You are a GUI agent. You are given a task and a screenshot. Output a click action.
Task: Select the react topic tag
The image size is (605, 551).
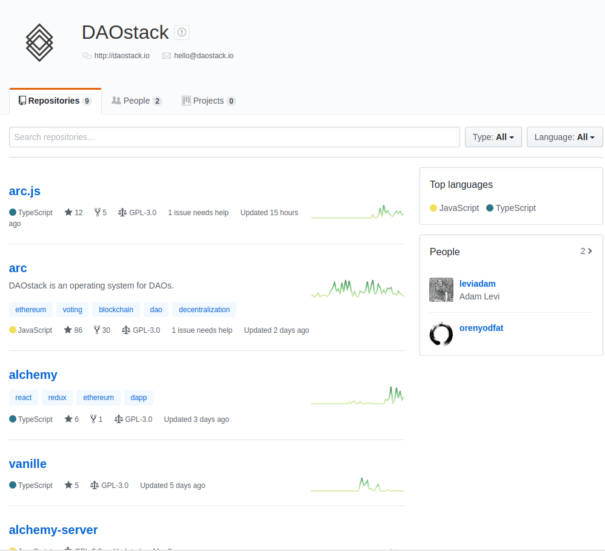click(x=24, y=398)
